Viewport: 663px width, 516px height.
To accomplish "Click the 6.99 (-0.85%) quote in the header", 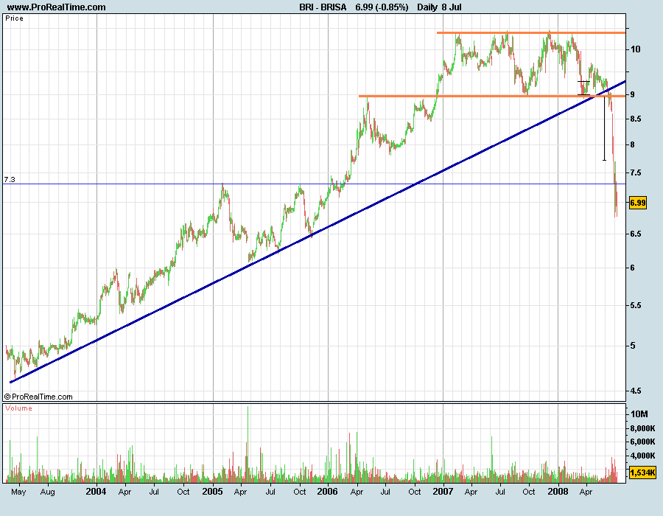I will coord(382,7).
